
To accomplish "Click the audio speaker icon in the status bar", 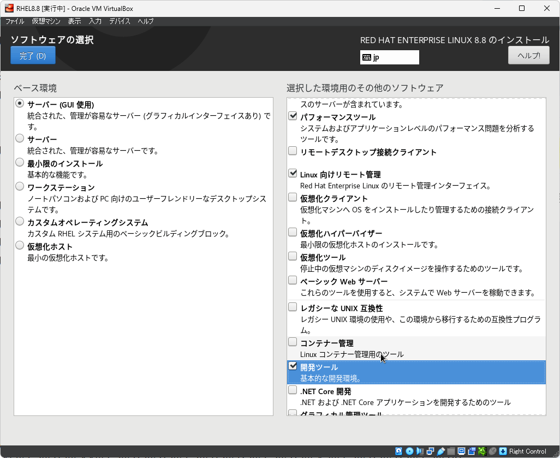I will (x=420, y=451).
